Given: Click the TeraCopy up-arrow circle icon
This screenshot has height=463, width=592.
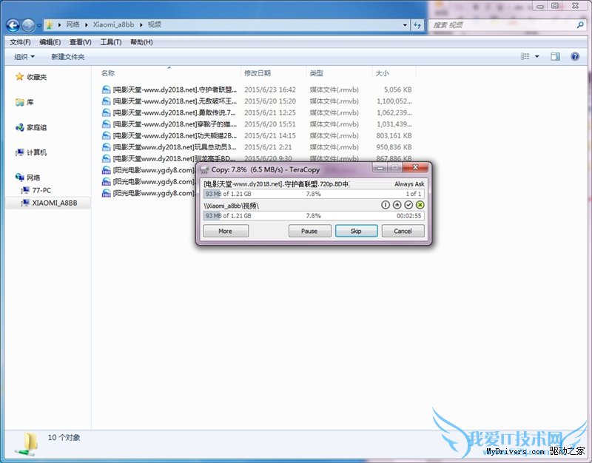Looking at the screenshot, I should tap(397, 205).
